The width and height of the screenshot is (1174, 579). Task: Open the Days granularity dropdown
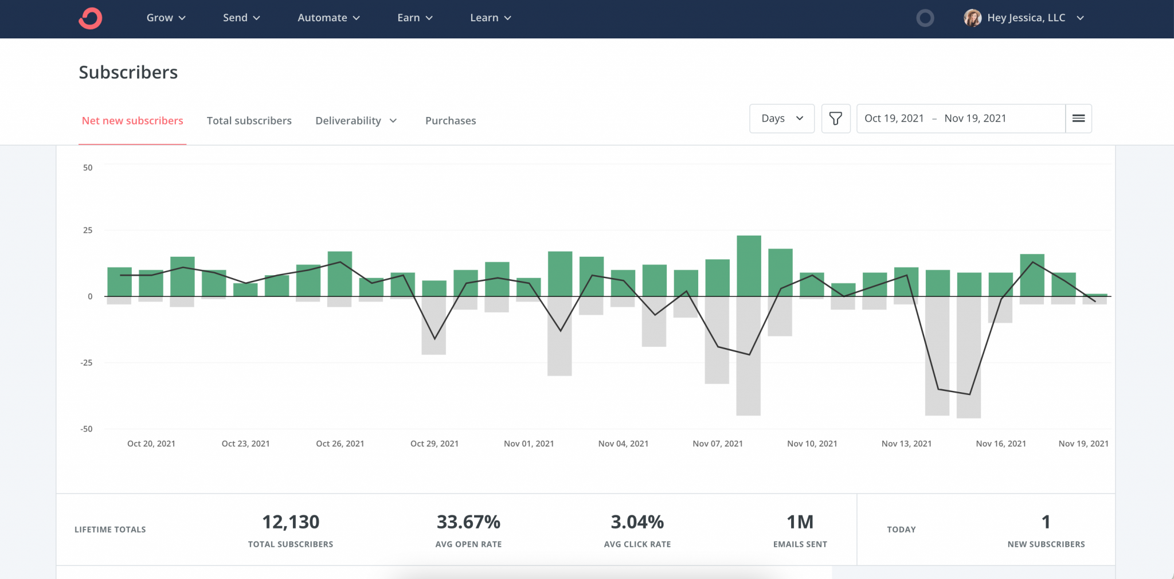point(781,118)
